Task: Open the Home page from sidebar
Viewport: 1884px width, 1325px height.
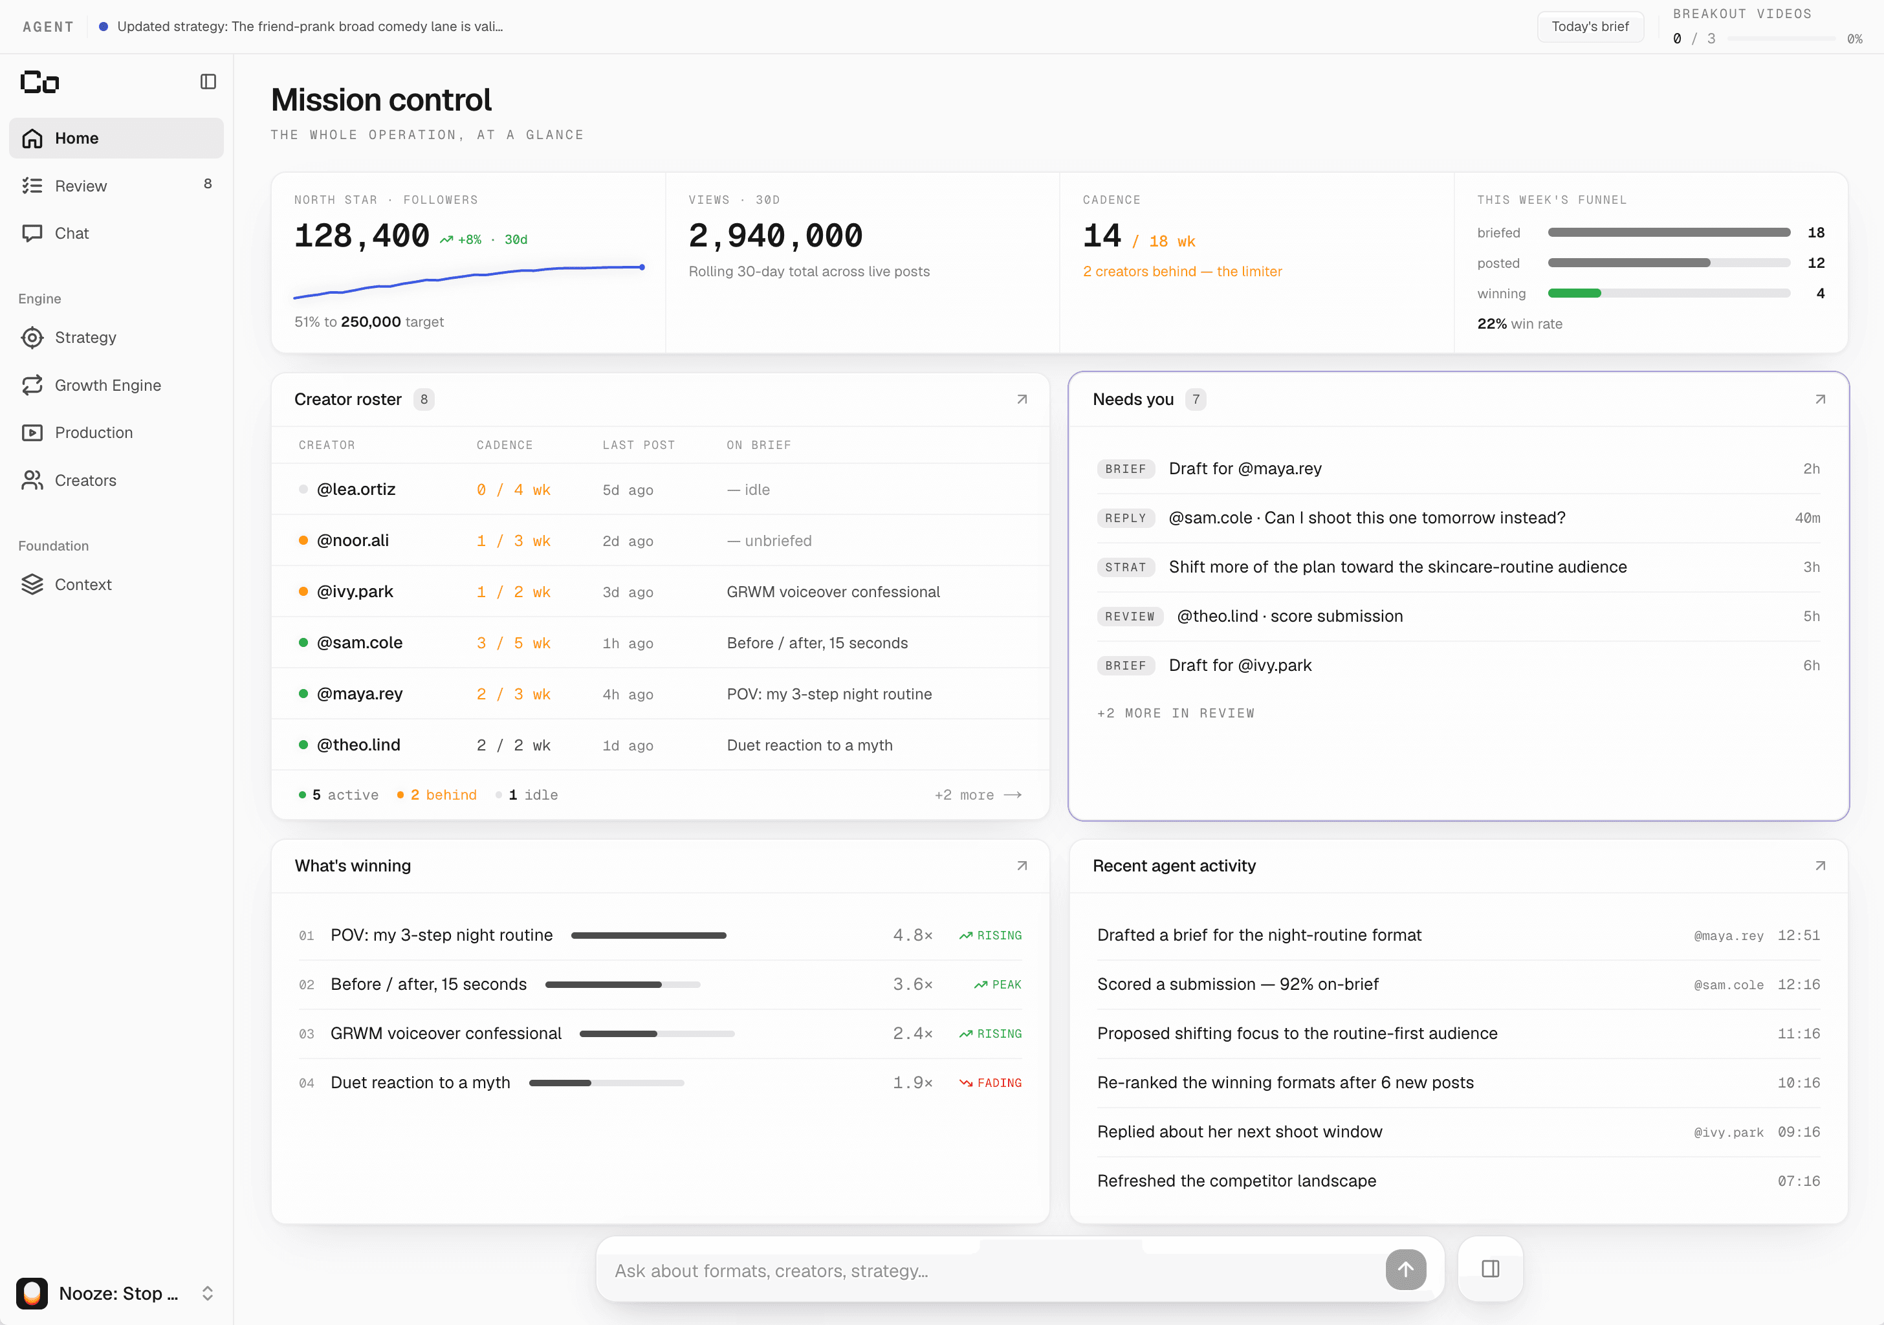Action: pyautogui.click(x=116, y=138)
